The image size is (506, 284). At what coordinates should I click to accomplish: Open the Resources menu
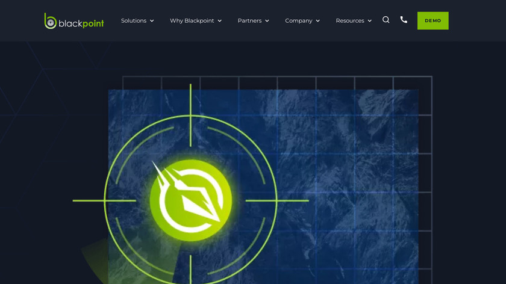coord(350,20)
